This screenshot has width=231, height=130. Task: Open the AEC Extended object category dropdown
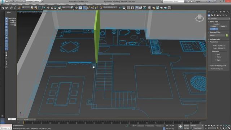tap(219, 19)
